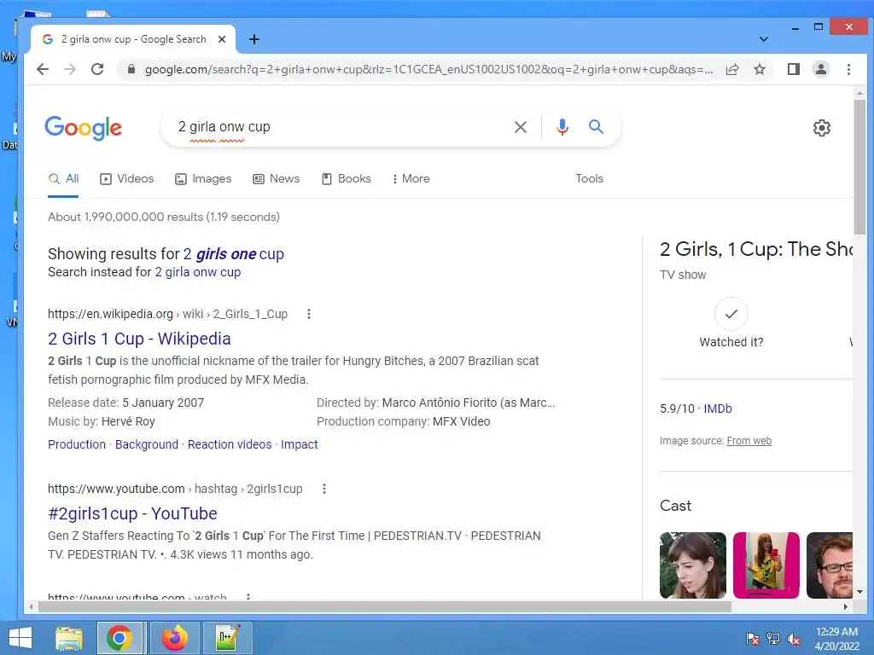Select the '2 Girls, 1 Cup: The Sho' panel title
874x655 pixels.
756,249
